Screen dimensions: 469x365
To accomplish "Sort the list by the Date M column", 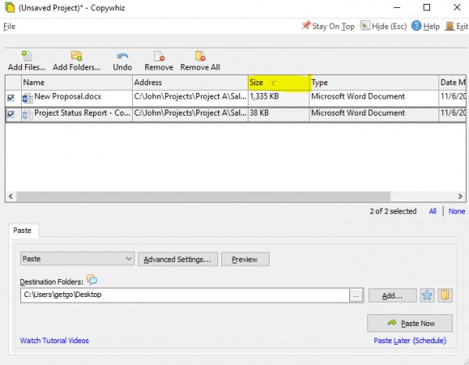I will pos(453,83).
